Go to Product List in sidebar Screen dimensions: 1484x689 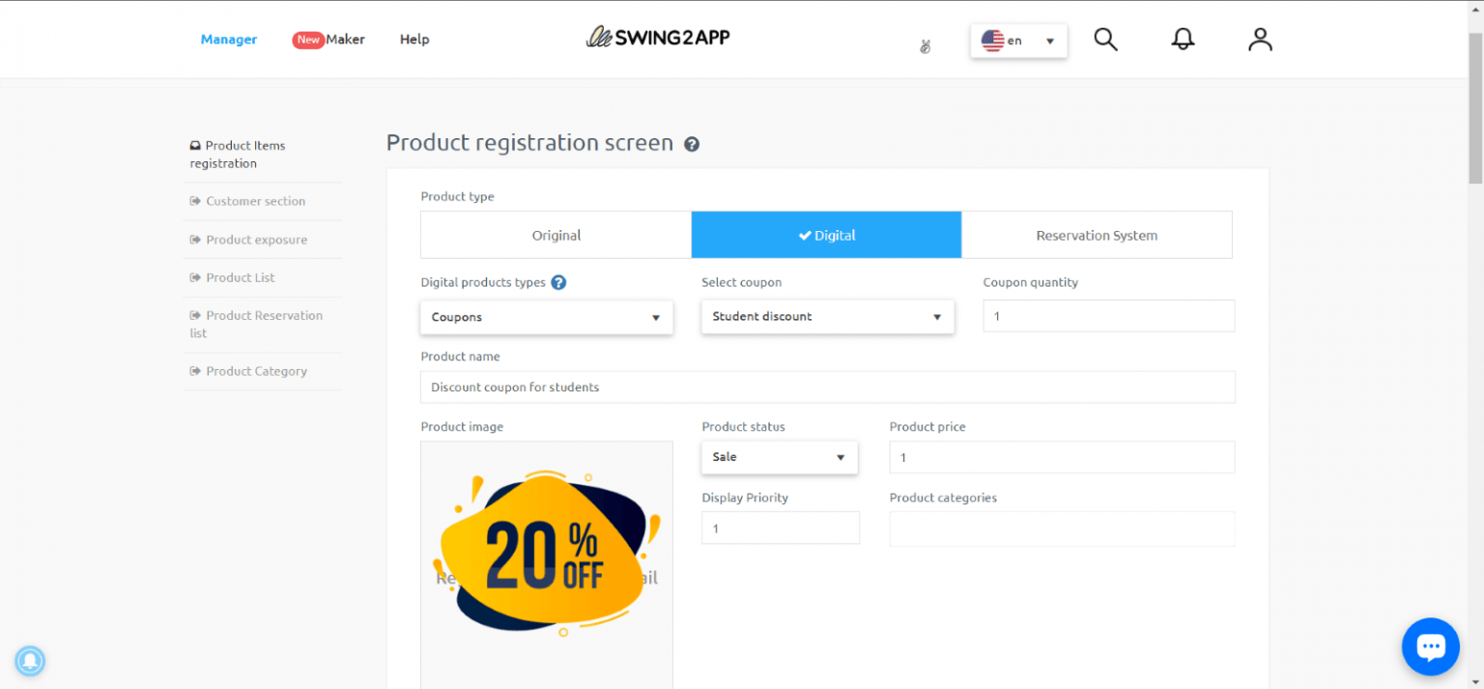coord(240,277)
